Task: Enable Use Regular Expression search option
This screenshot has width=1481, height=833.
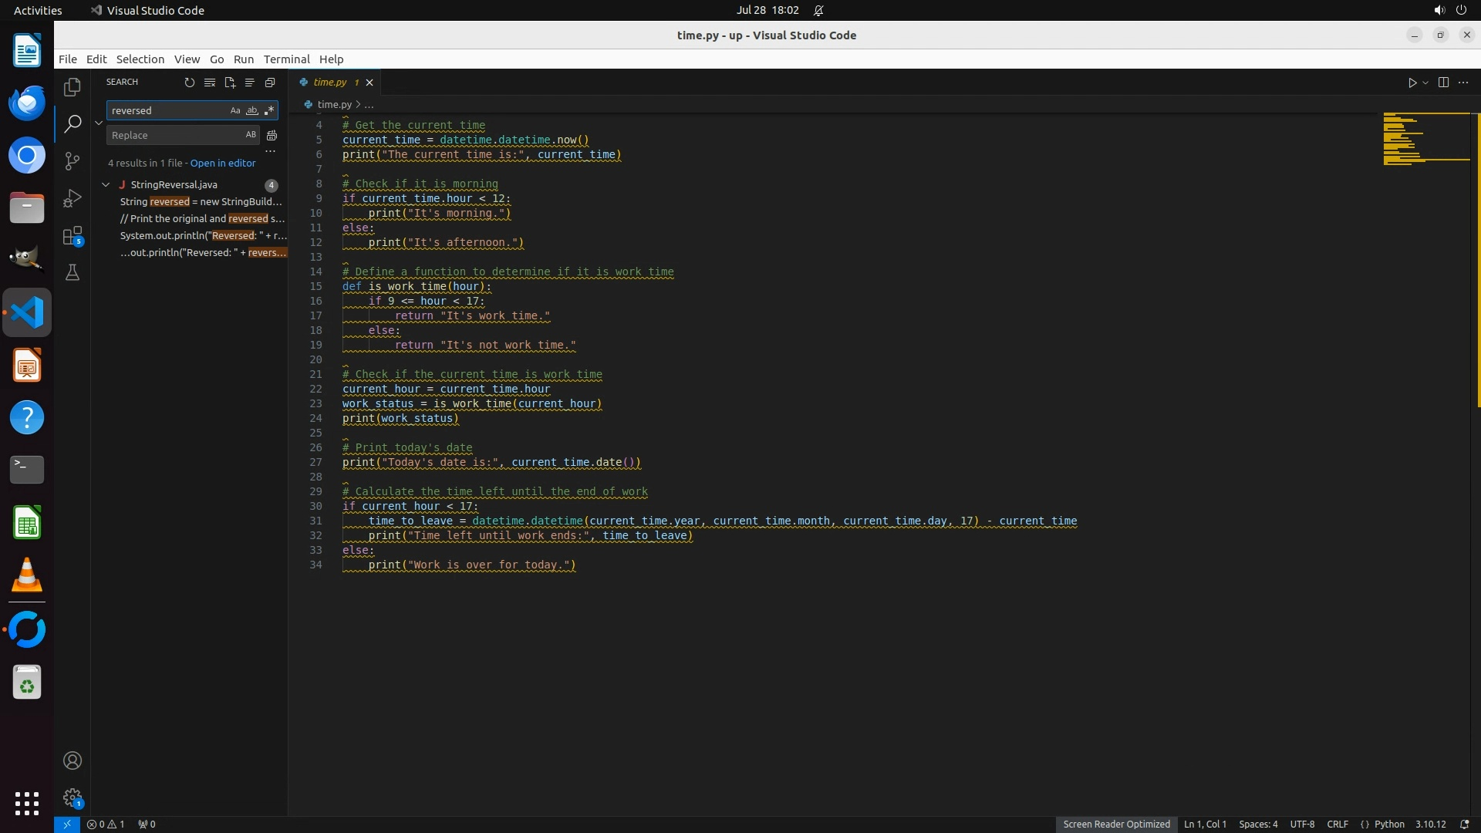Action: pos(268,111)
